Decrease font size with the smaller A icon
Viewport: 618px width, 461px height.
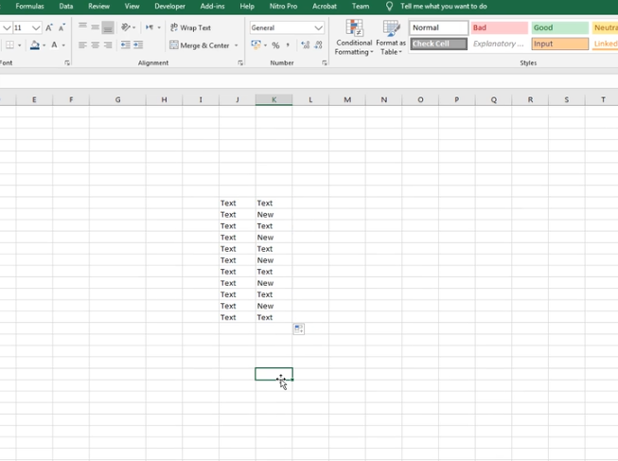click(62, 27)
